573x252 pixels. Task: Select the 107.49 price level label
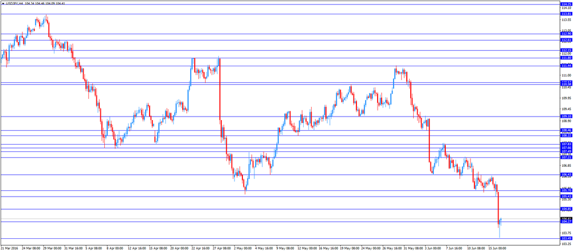pos(566,151)
